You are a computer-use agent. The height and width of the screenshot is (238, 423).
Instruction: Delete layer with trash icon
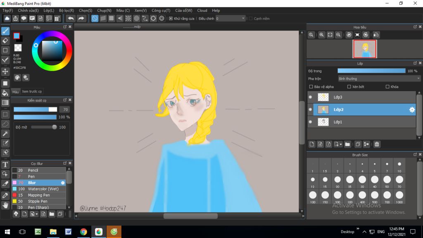coord(377,144)
